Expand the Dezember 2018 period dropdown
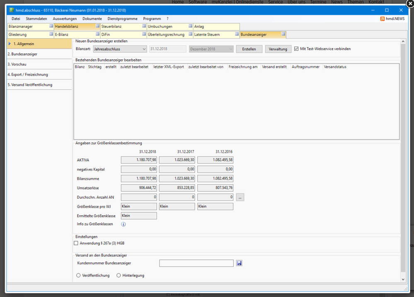The image size is (414, 297). click(x=211, y=49)
